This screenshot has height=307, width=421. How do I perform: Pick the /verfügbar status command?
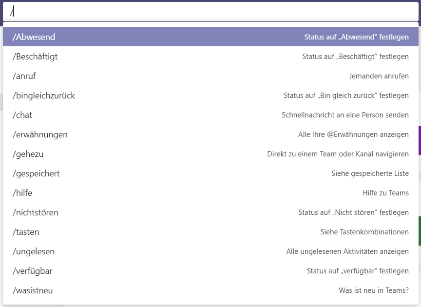coord(210,271)
